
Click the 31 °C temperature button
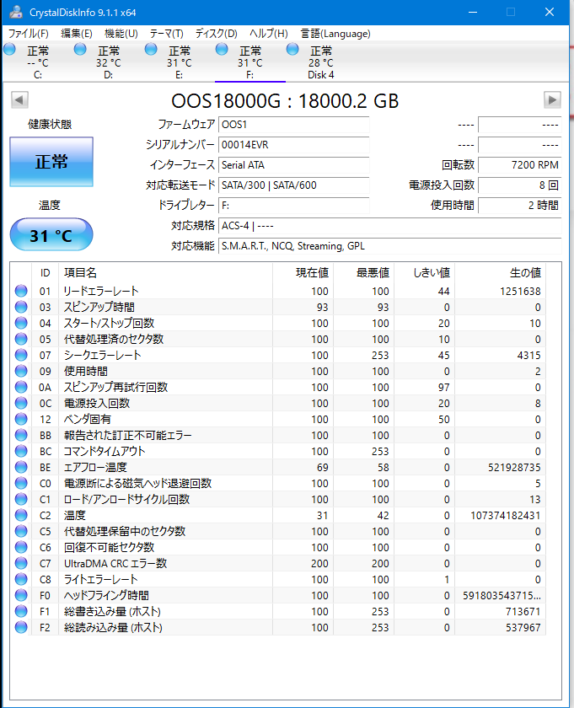(51, 234)
